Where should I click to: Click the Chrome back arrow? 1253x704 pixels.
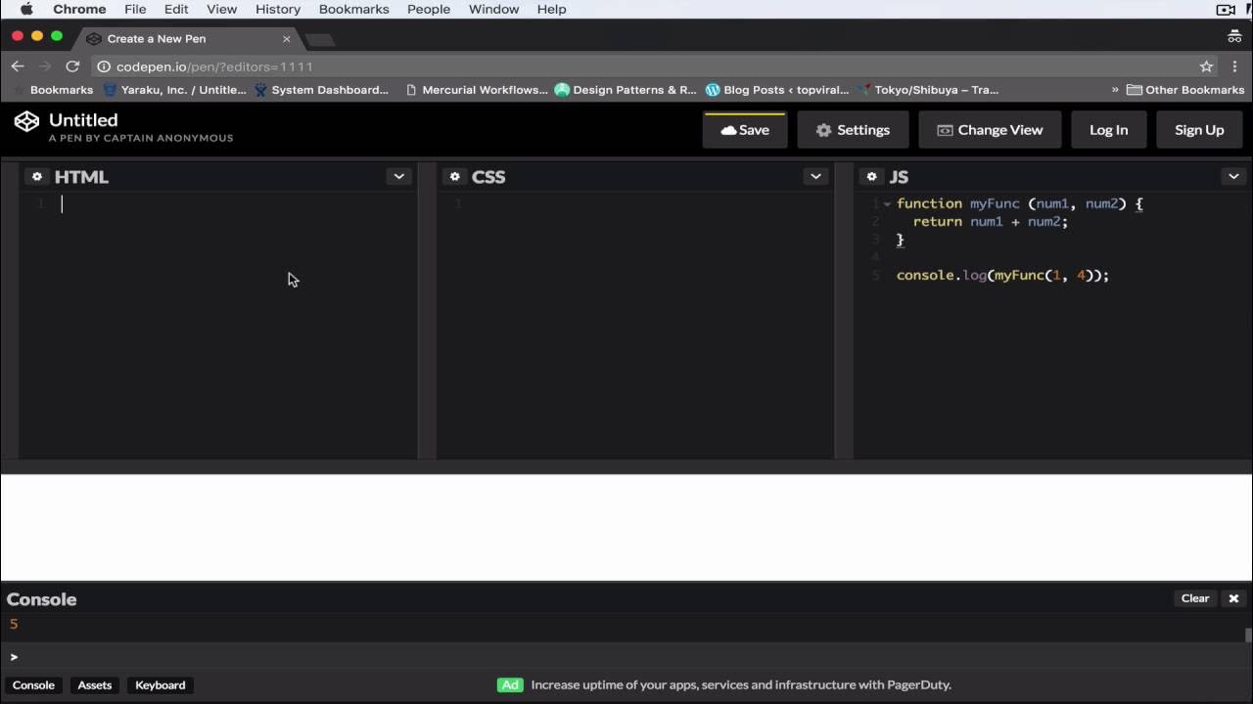pyautogui.click(x=18, y=66)
